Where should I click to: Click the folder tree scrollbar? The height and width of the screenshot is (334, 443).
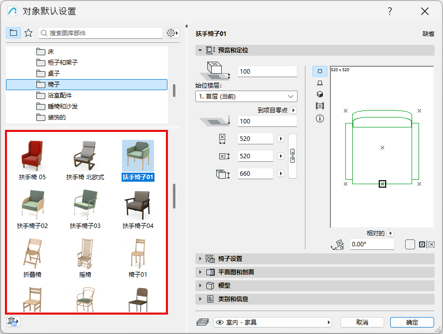coord(174,91)
